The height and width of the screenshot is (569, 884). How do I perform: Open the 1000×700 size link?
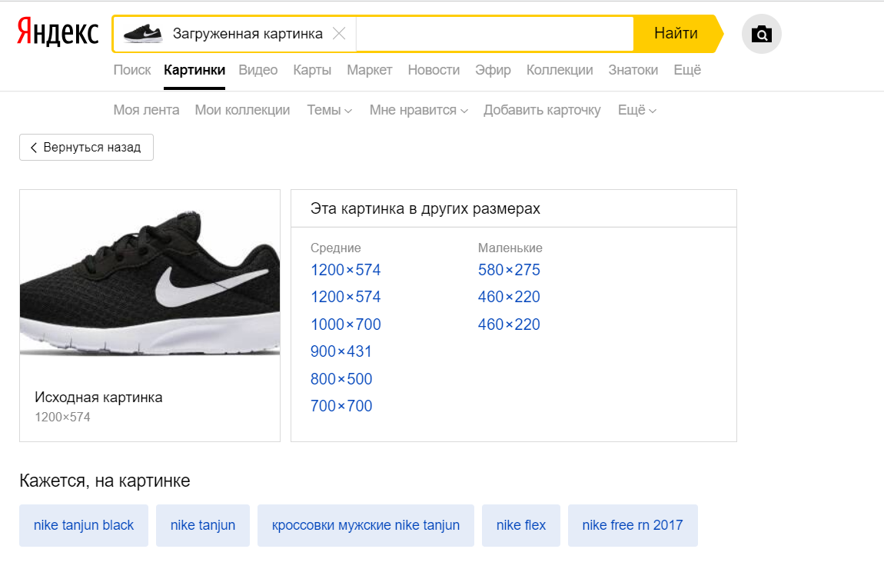(x=346, y=324)
